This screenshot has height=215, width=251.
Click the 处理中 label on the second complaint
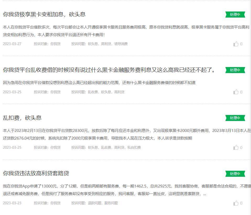[235, 70]
